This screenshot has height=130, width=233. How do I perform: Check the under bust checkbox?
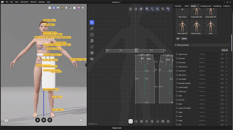tap(177, 91)
